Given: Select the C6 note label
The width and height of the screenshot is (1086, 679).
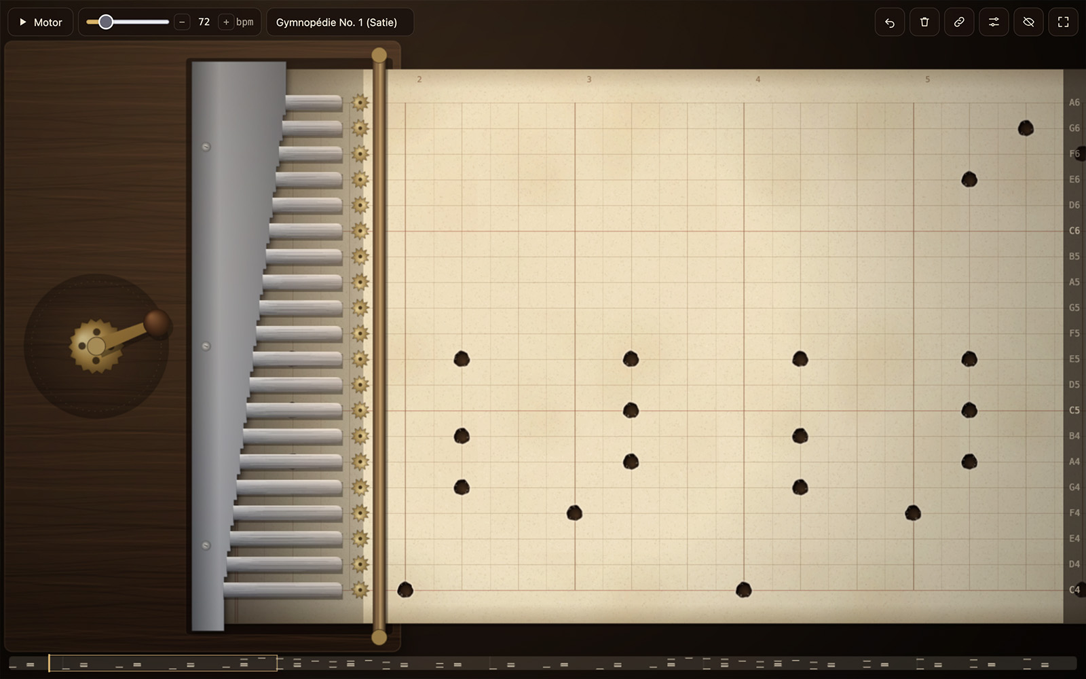Looking at the screenshot, I should coord(1074,231).
